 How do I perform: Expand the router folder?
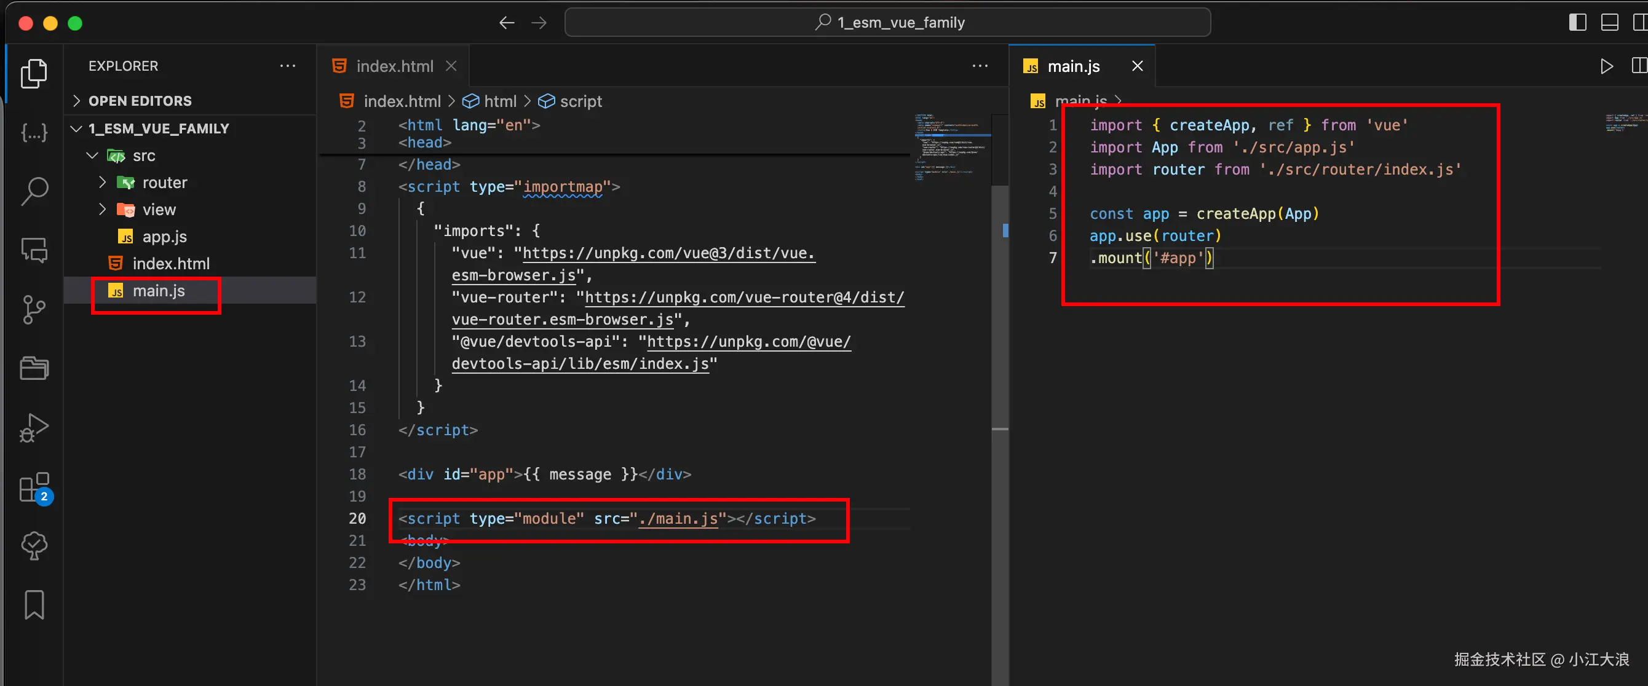pos(164,183)
